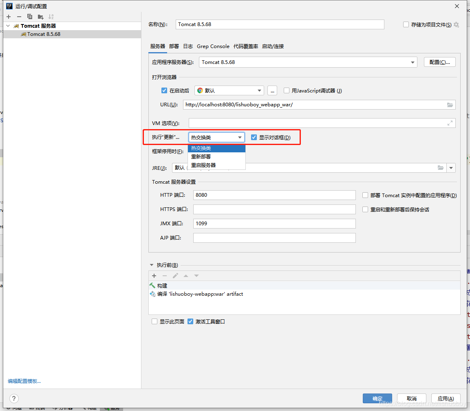
Task: Focus the HTTPS 端口 field
Action: tap(275, 209)
